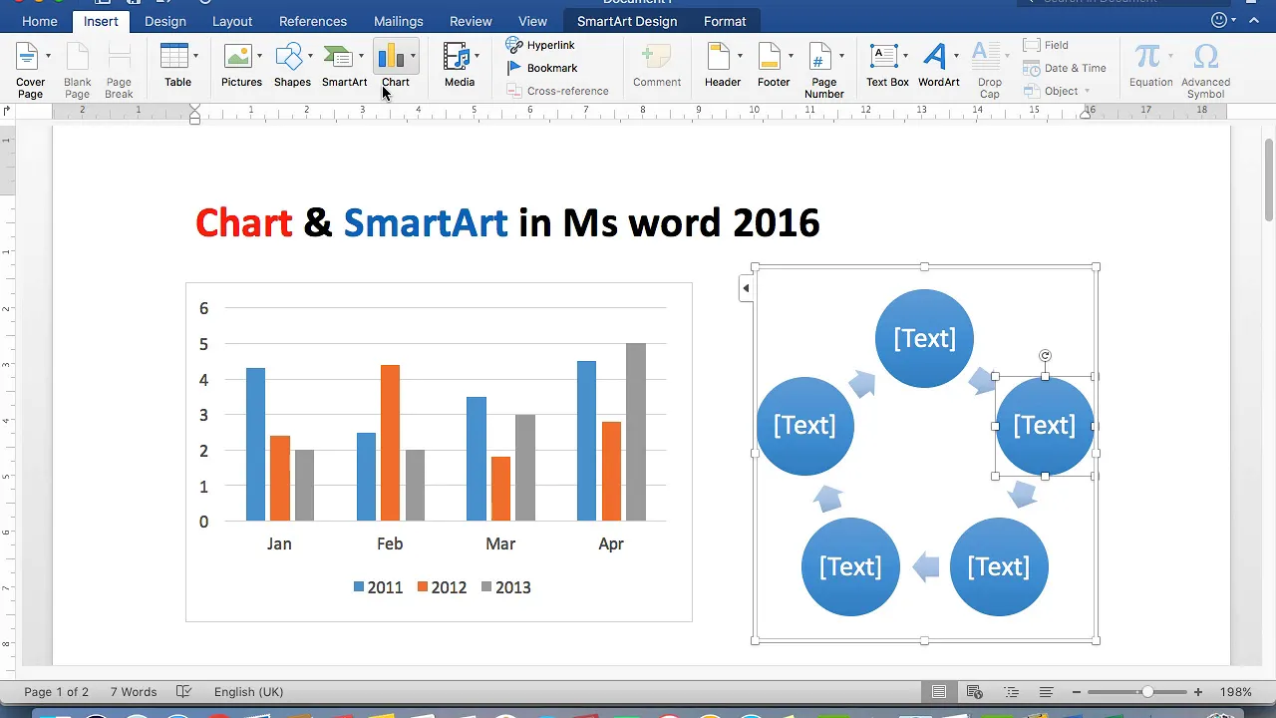Open the Home tab
The height and width of the screenshot is (718, 1276).
[40, 21]
